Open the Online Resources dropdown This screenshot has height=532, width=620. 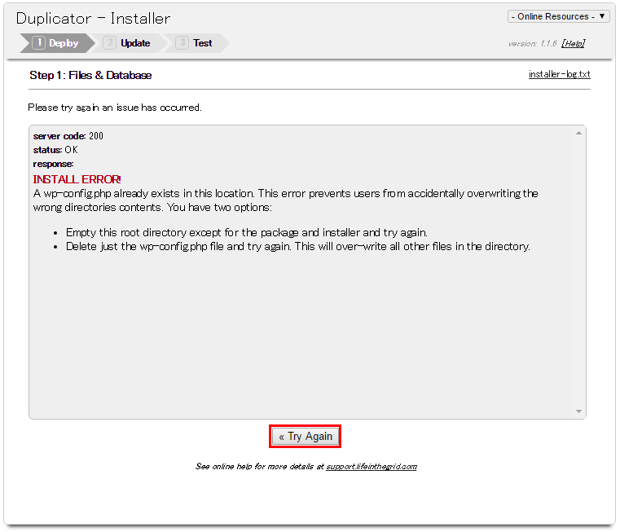coord(558,16)
